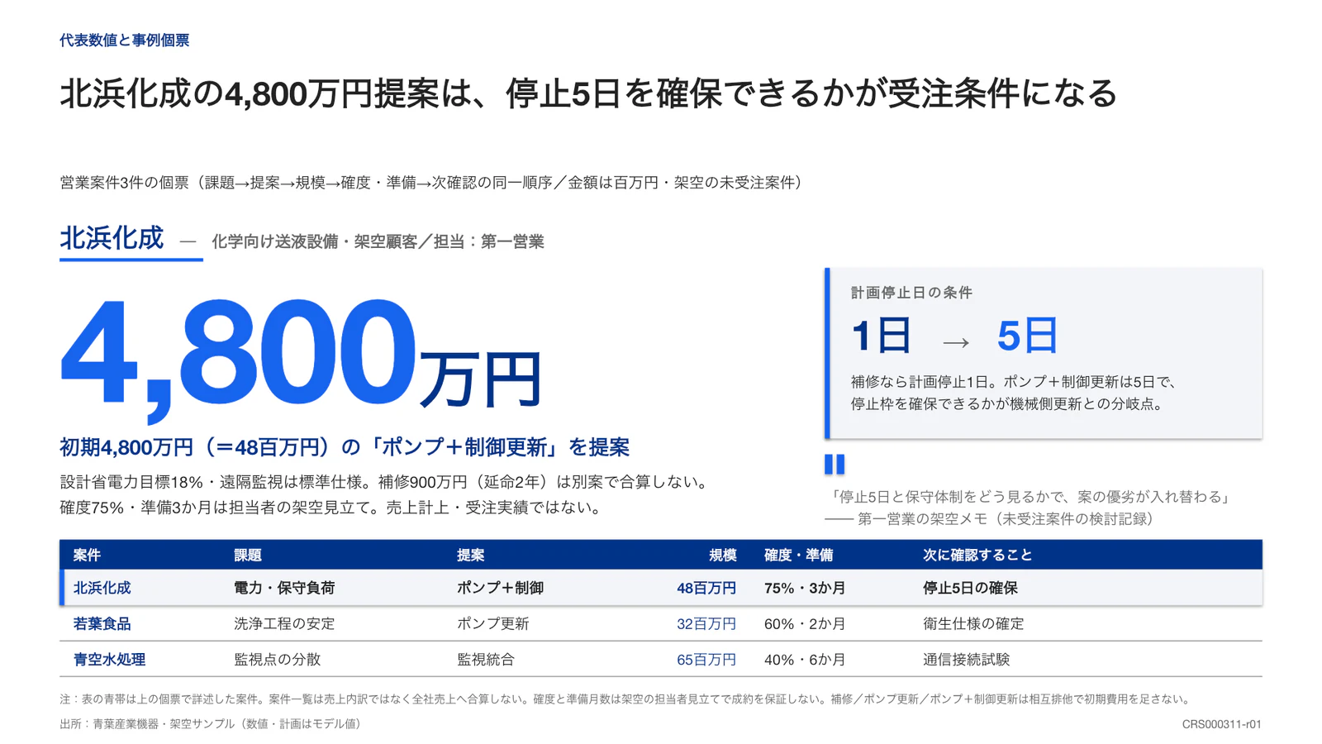Click the arrow between 1日 and 5日
This screenshot has height=744, width=1322.
tap(956, 341)
